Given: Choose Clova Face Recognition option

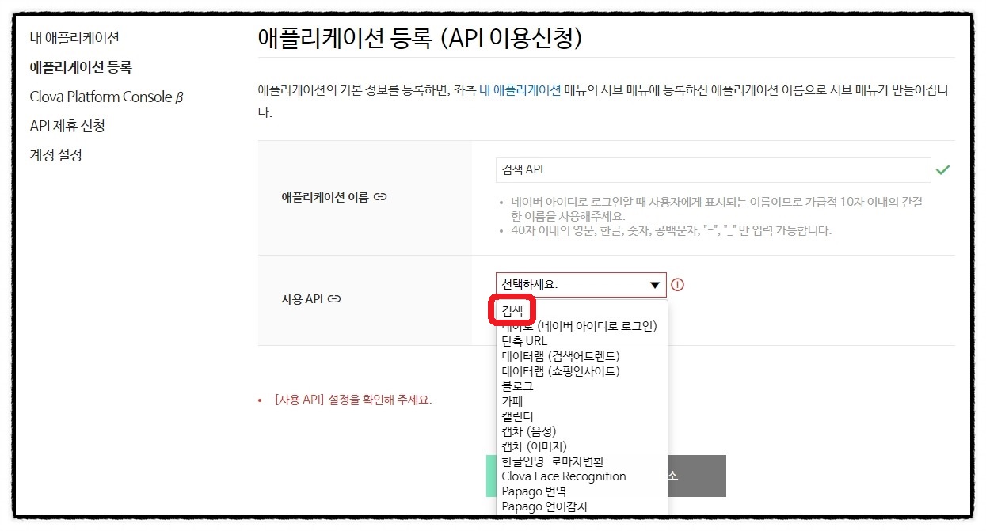Looking at the screenshot, I should coord(563,476).
